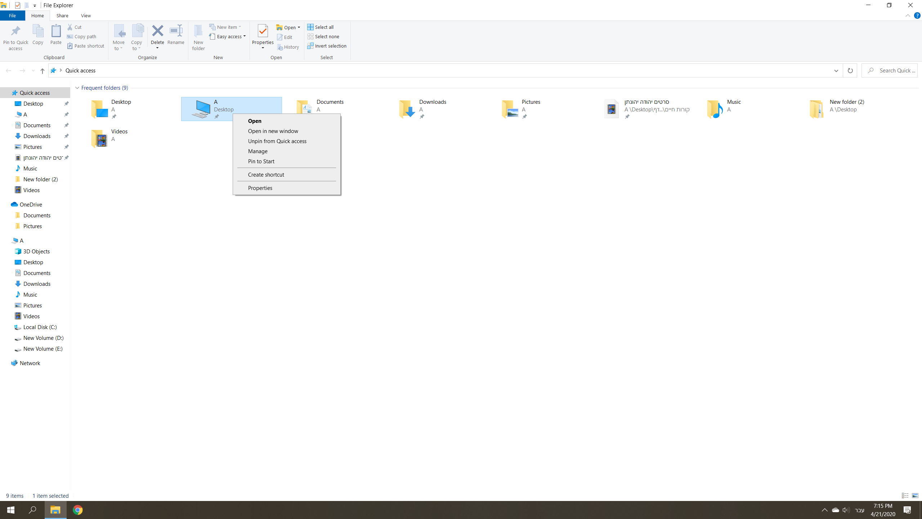The image size is (922, 519).
Task: Expand the Open button dropdown arrow
Action: tap(299, 27)
